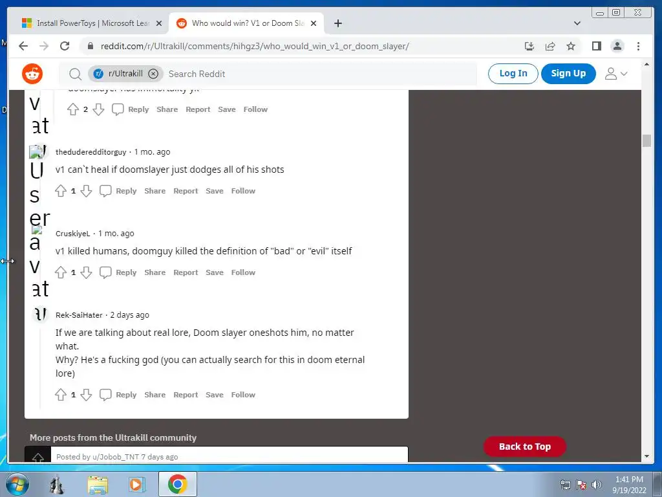Save the 2-point comment

pyautogui.click(x=227, y=109)
